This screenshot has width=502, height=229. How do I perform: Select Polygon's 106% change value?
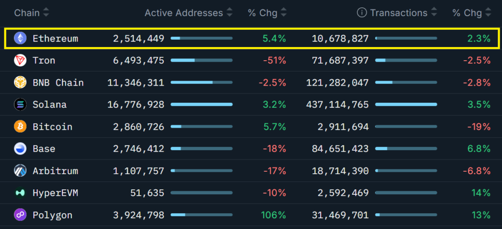pyautogui.click(x=274, y=215)
